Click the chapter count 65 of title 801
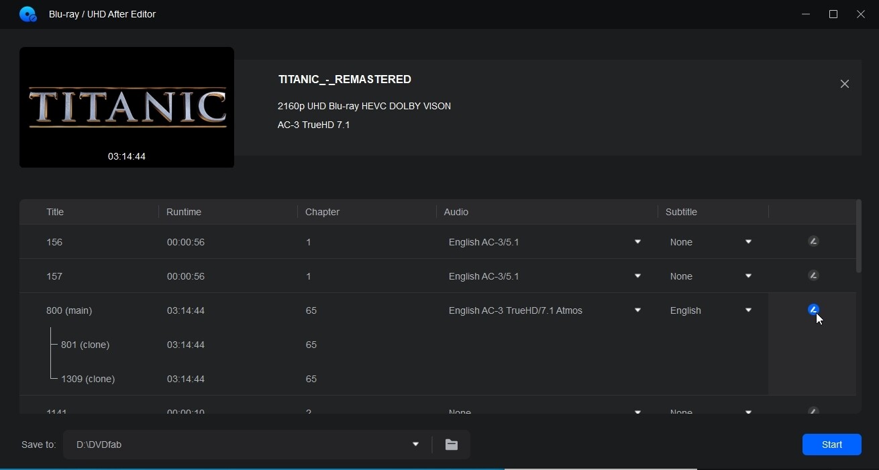879x470 pixels. pos(311,345)
